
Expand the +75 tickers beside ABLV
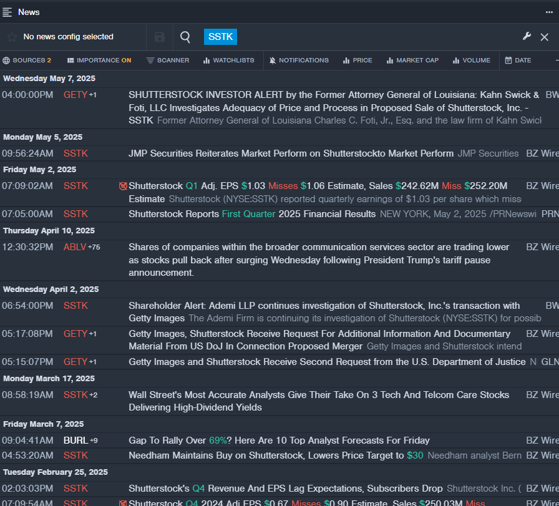click(94, 247)
